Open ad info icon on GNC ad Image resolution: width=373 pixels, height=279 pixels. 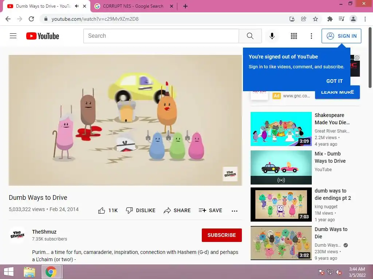tap(357, 58)
